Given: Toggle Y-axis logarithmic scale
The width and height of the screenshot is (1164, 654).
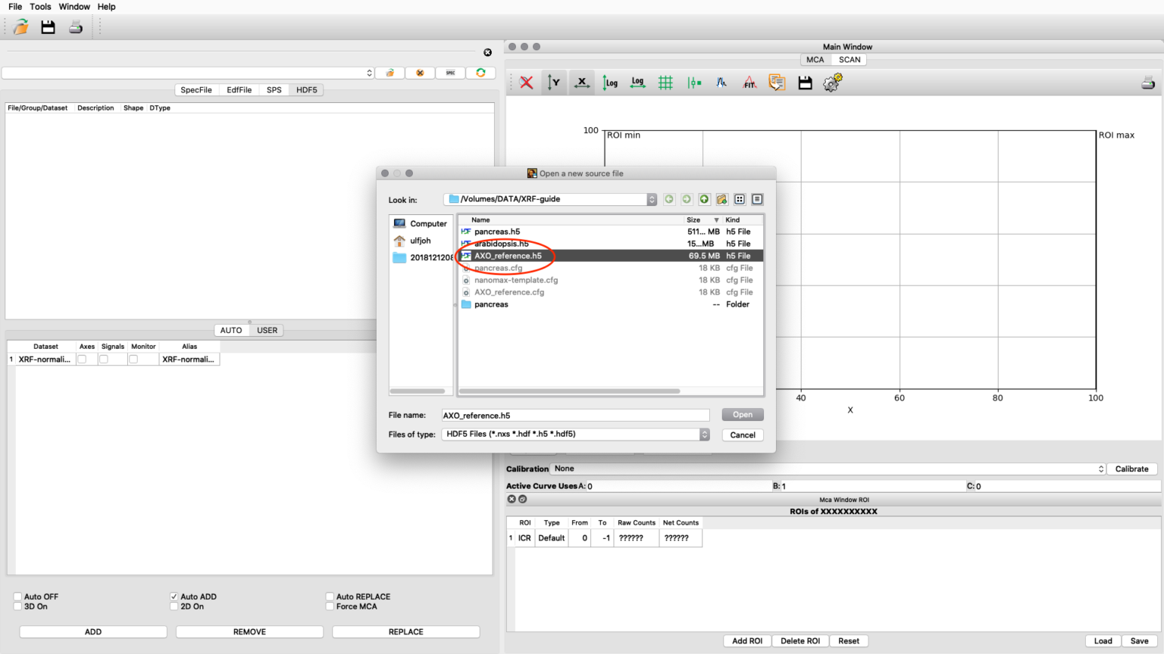Looking at the screenshot, I should pos(610,83).
